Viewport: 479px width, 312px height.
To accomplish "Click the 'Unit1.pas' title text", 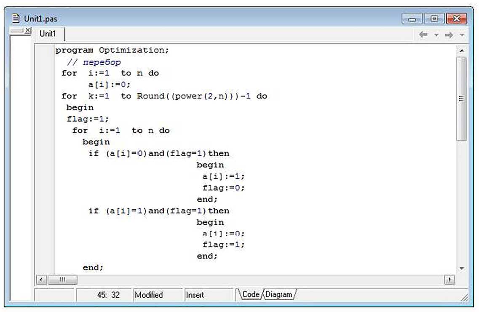I will [40, 19].
